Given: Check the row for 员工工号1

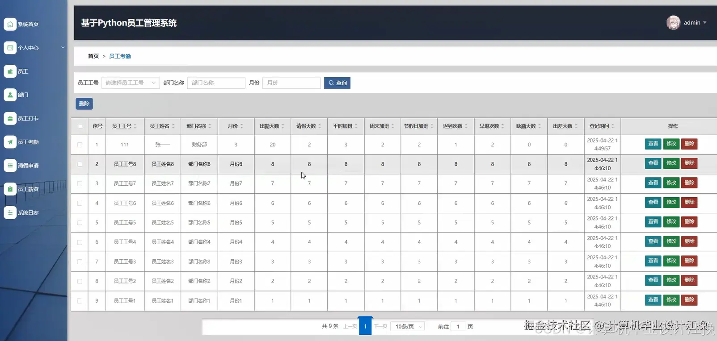Looking at the screenshot, I should 80,301.
